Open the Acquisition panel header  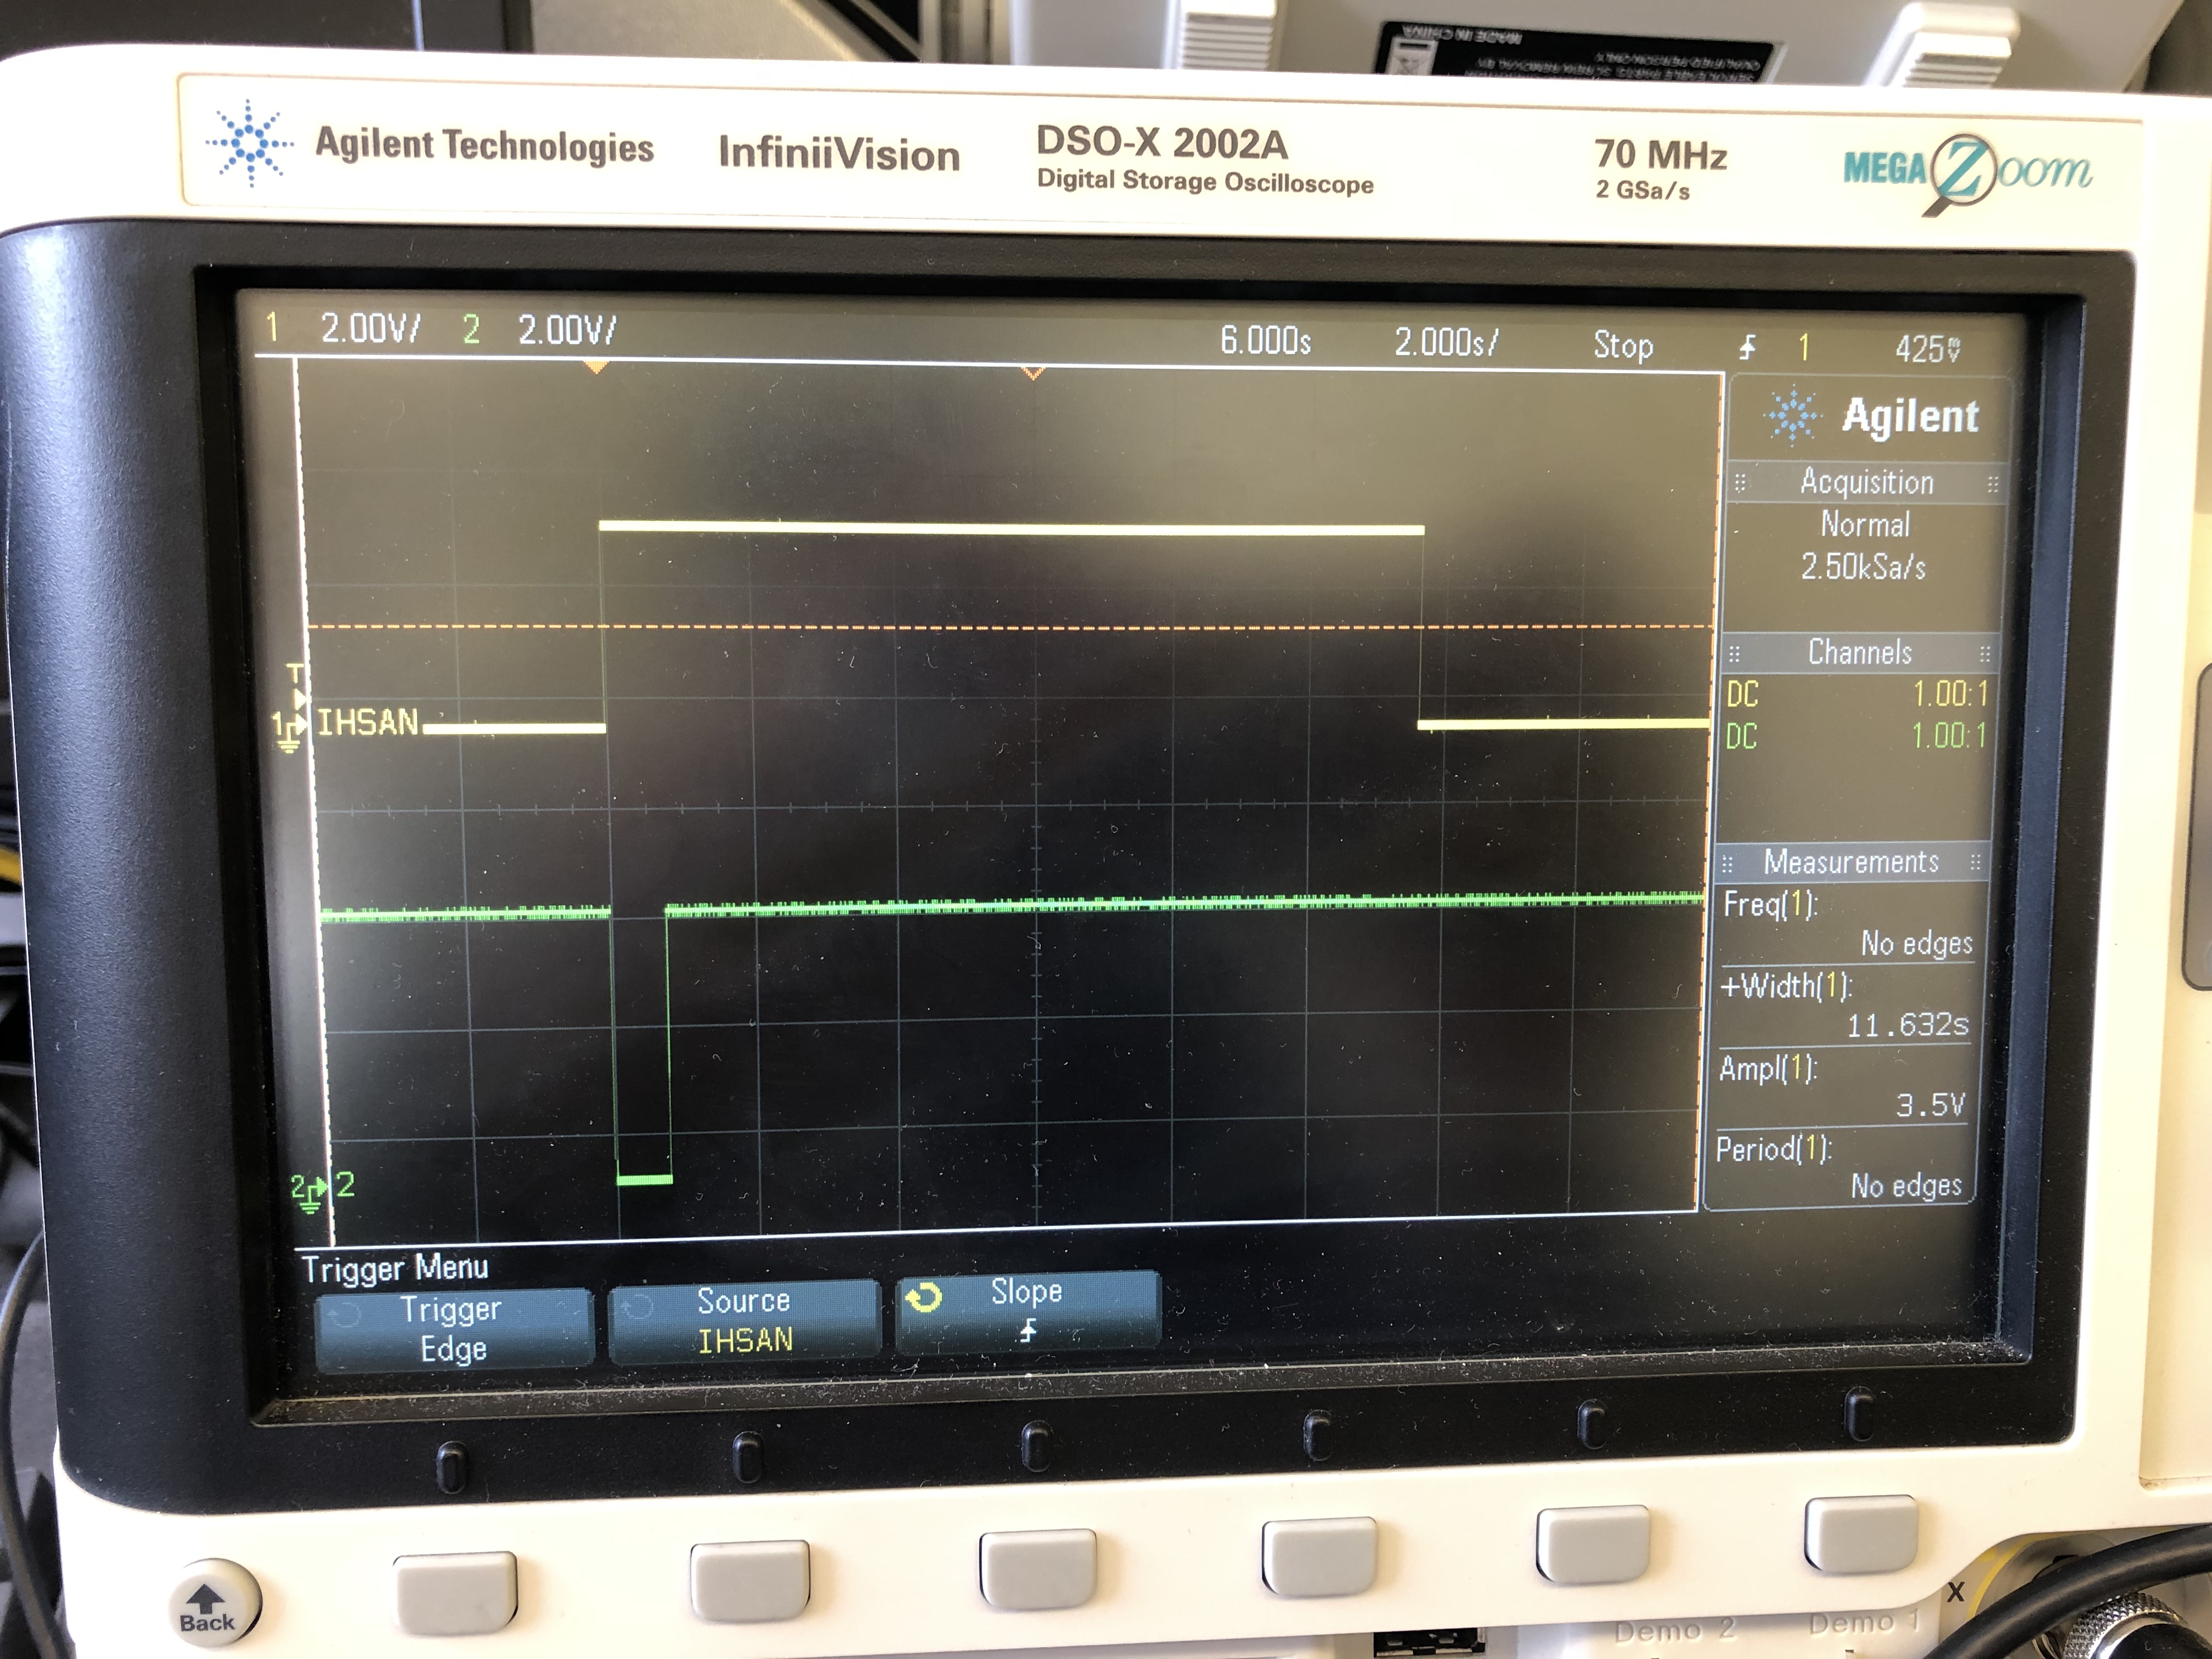coord(1866,482)
